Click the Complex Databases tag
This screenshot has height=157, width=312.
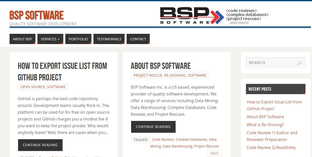(191, 139)
